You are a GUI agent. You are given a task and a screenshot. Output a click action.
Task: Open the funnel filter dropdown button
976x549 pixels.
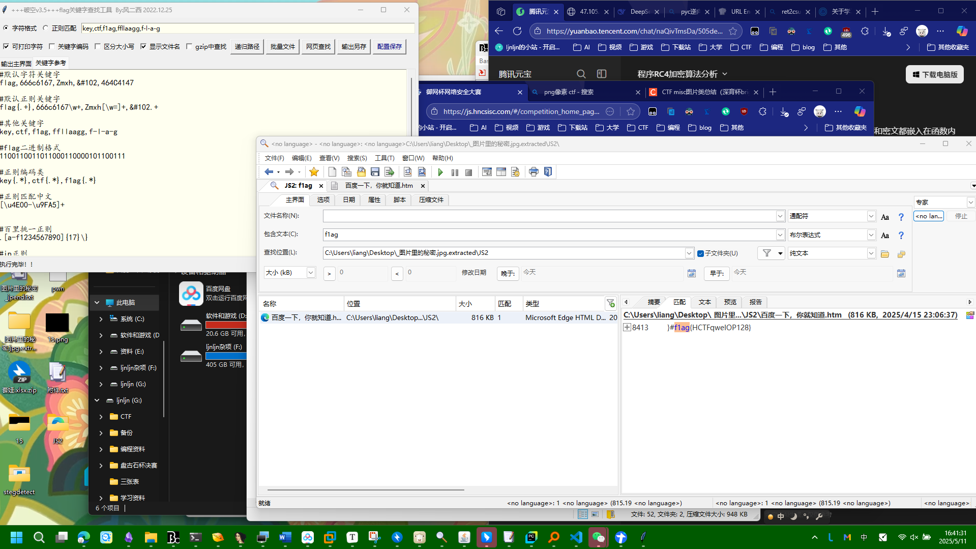pyautogui.click(x=771, y=253)
